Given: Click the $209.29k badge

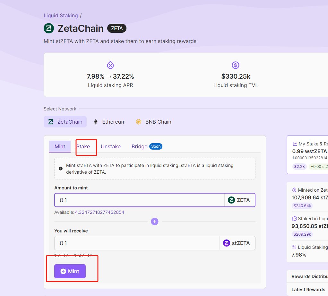Looking at the screenshot, I should [302, 234].
